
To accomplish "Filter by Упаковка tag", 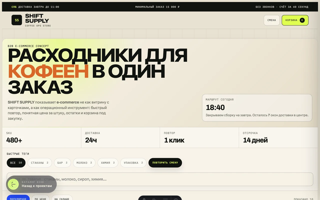I will pyautogui.click(x=133, y=163).
